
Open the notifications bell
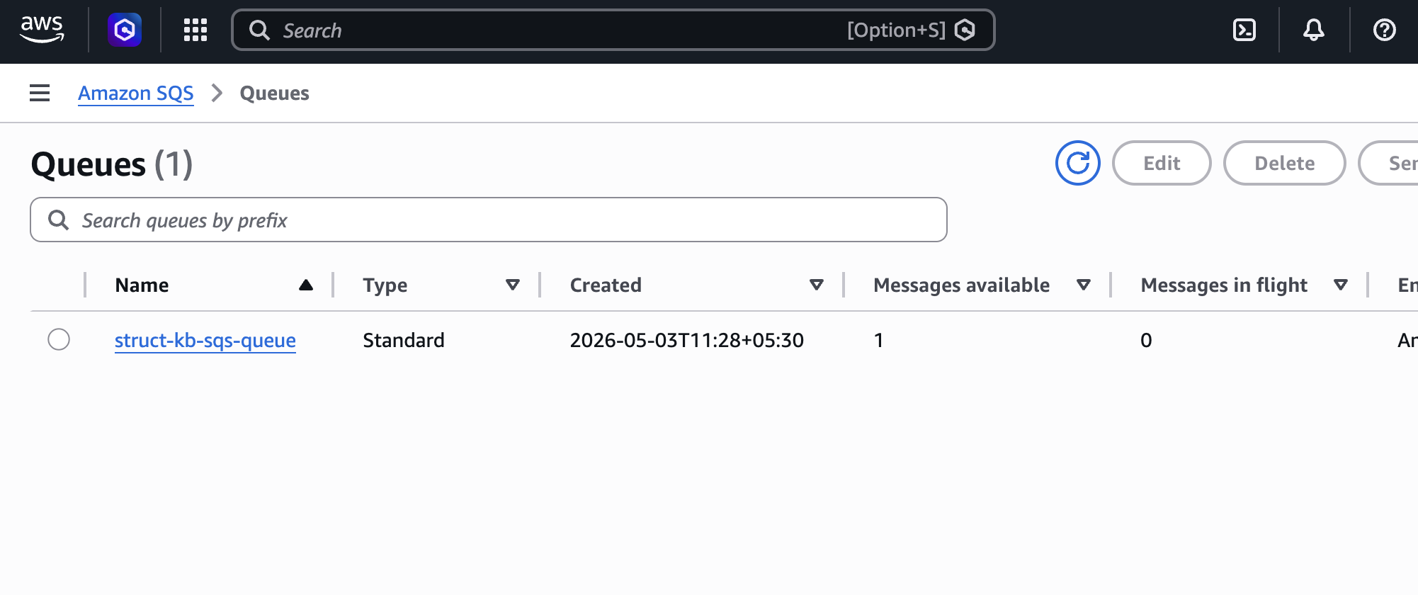pyautogui.click(x=1314, y=30)
